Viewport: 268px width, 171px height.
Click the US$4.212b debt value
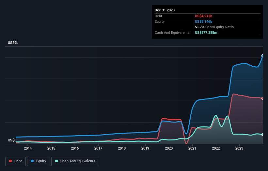click(x=203, y=16)
